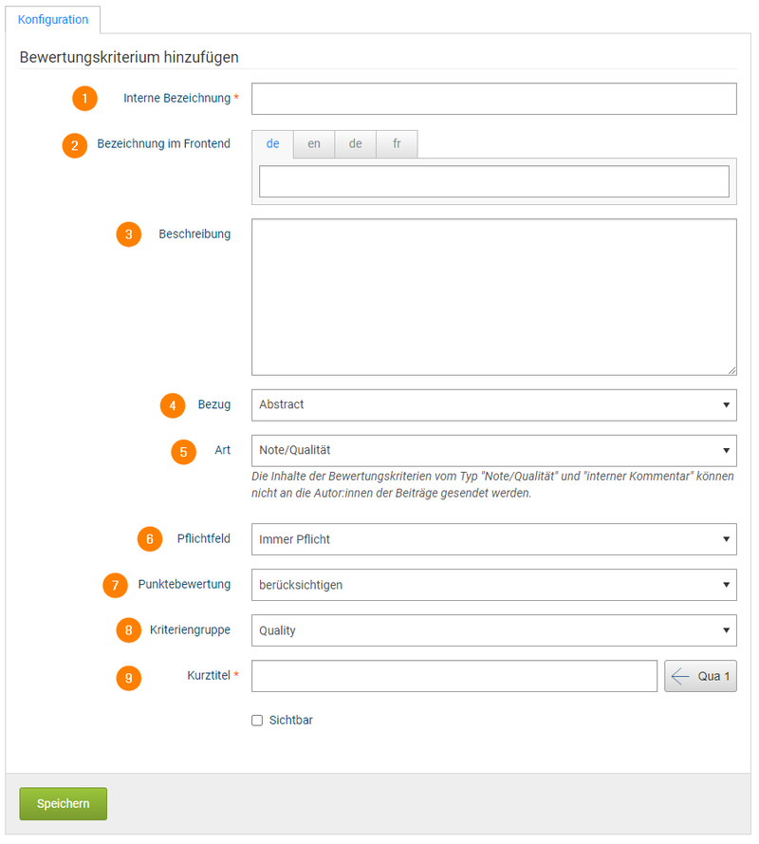This screenshot has height=844, width=759.
Task: Click the orange number 9 marker
Action: tap(129, 677)
